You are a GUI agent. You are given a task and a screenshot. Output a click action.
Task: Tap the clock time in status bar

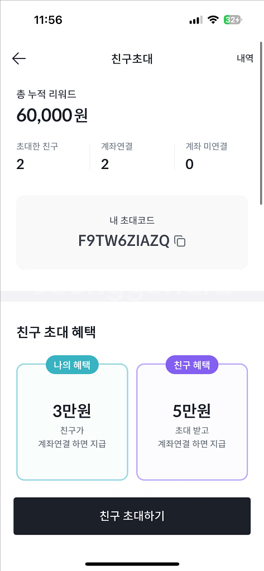[x=48, y=20]
